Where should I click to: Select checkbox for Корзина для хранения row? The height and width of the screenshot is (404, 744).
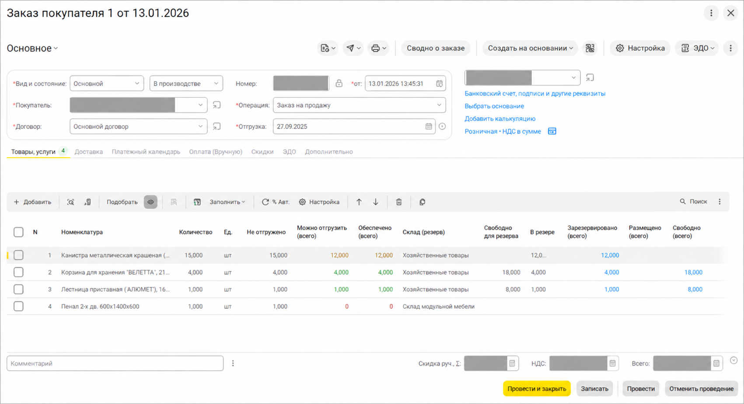[18, 272]
